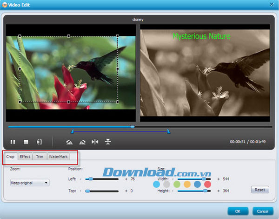Viewport: 279px width, 219px height.
Task: Click the playback progress slider knob
Action: pos(133,127)
